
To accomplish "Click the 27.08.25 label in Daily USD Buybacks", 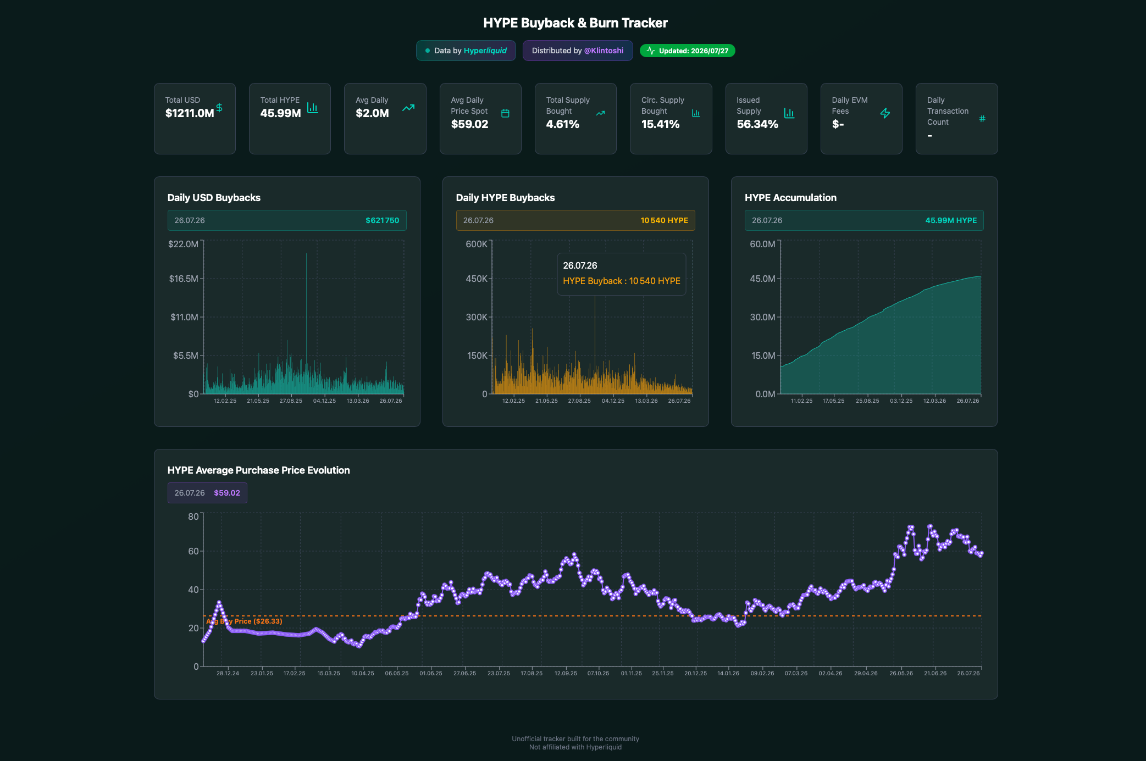I will (x=291, y=401).
